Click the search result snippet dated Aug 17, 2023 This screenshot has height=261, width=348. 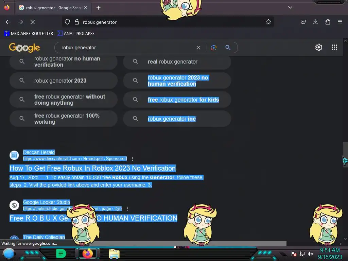[x=106, y=181]
